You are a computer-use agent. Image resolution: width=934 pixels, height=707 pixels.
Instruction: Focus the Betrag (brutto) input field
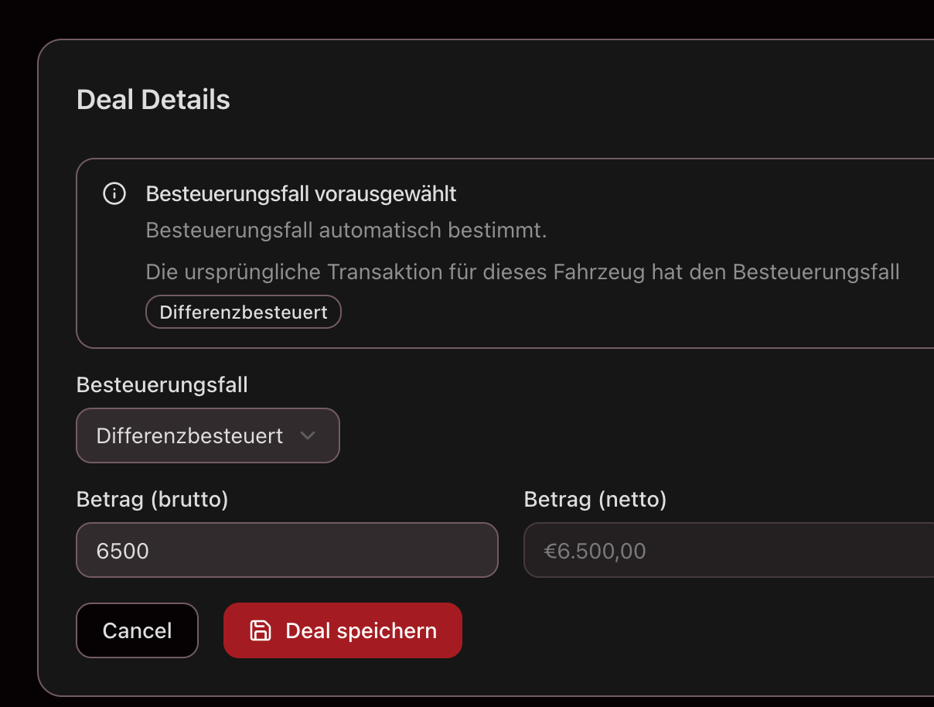(287, 550)
